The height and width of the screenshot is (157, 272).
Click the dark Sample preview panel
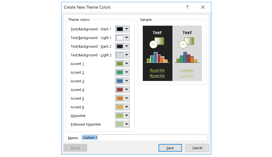tap(157, 53)
